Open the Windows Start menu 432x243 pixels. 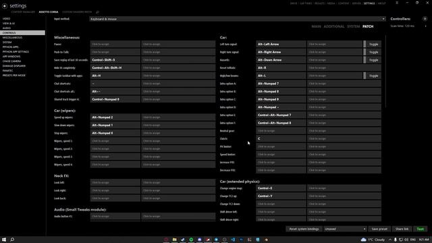click(4, 240)
